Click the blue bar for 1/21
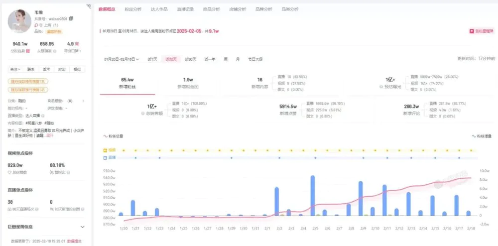Screen dimensions: 498x246 [133, 208]
